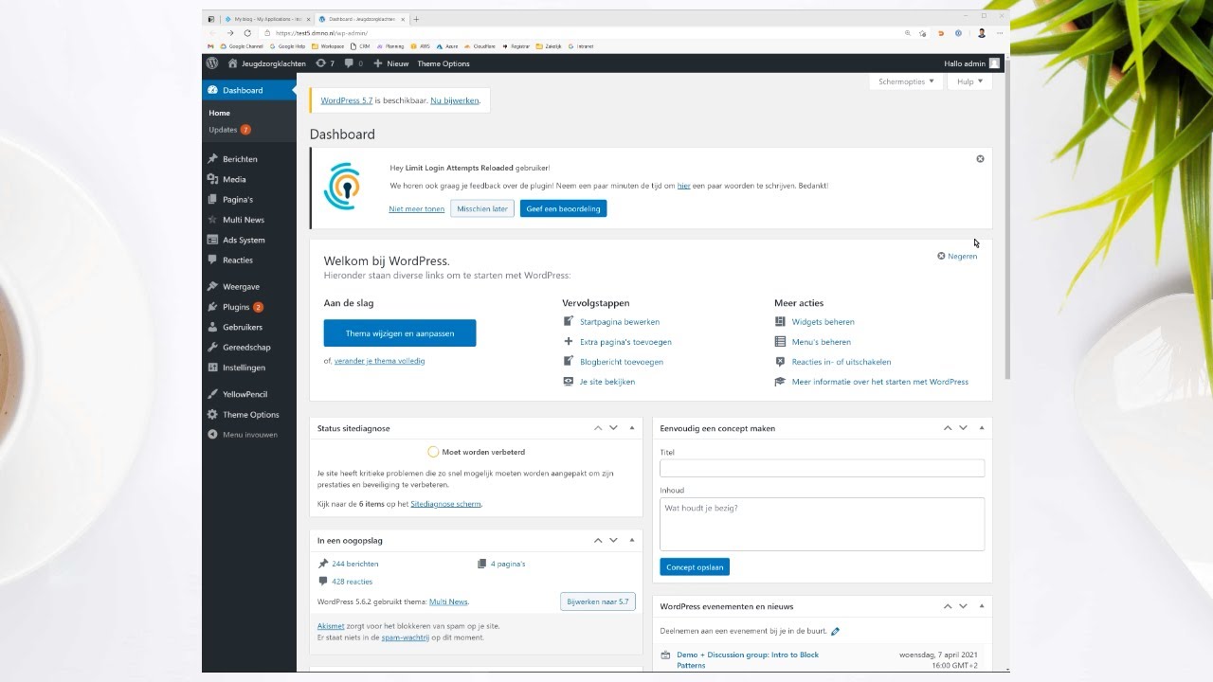
Task: Click Reacties in- of uitschakelen link
Action: [x=842, y=362]
